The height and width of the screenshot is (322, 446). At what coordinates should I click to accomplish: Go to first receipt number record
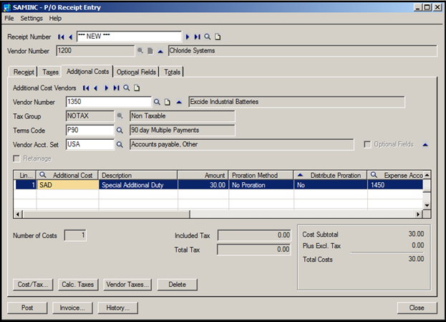pos(61,36)
